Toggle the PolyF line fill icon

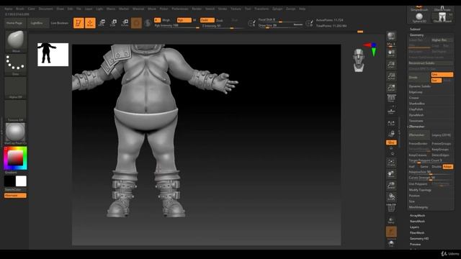click(x=391, y=208)
